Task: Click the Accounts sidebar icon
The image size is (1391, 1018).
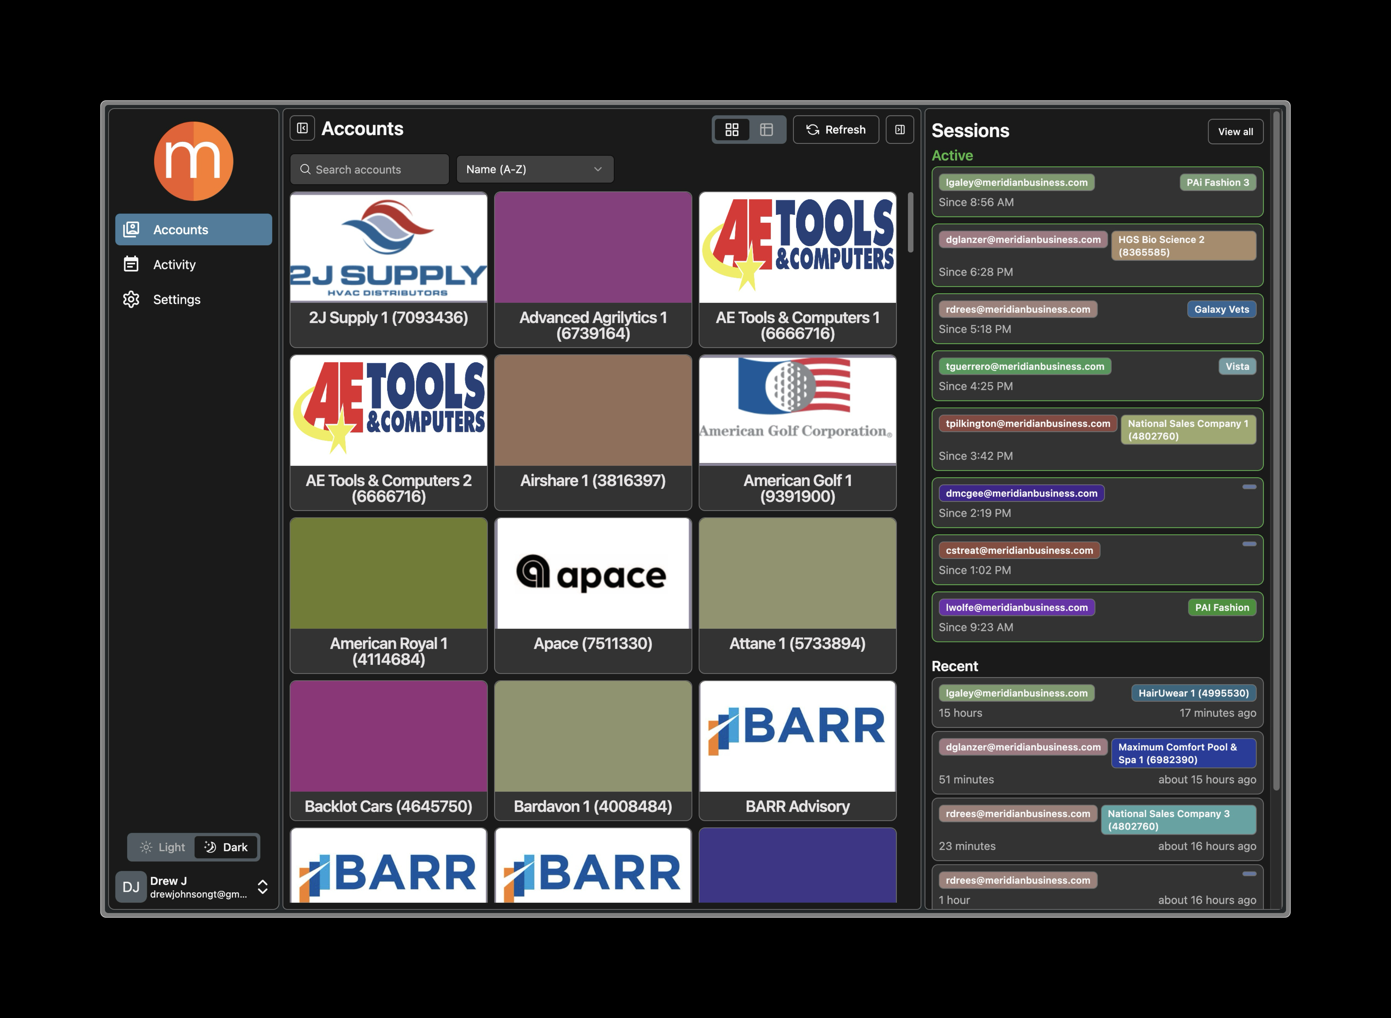Action: pyautogui.click(x=131, y=229)
